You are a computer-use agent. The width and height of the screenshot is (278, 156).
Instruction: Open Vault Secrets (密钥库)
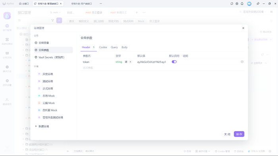coord(53,57)
